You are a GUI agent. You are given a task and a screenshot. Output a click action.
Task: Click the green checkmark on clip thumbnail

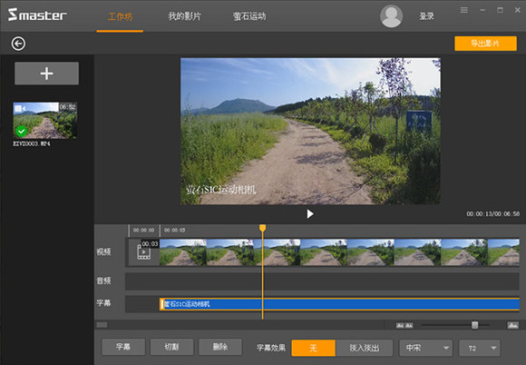click(22, 131)
